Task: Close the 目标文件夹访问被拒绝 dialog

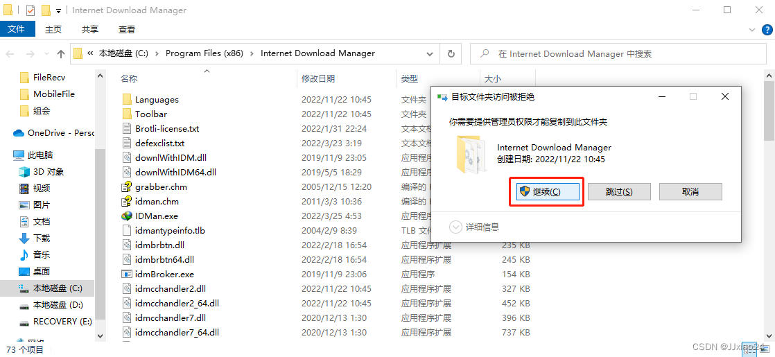Action: tap(724, 97)
